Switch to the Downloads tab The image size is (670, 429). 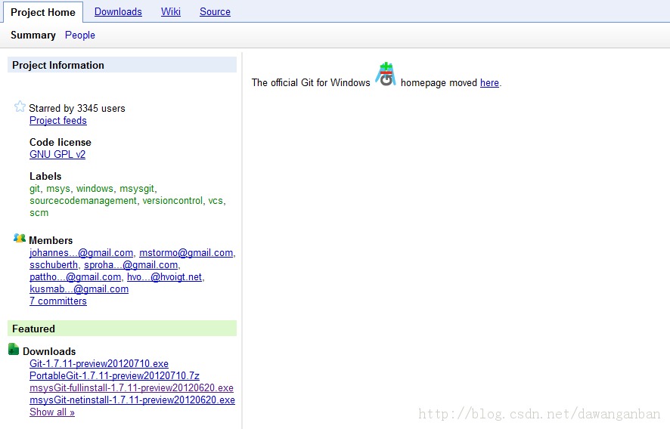[118, 12]
